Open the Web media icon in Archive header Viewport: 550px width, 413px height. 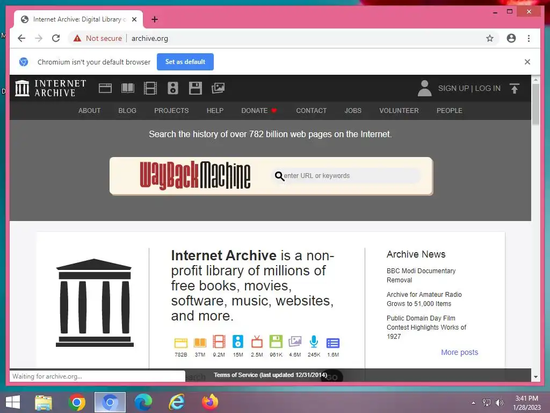[x=105, y=88]
